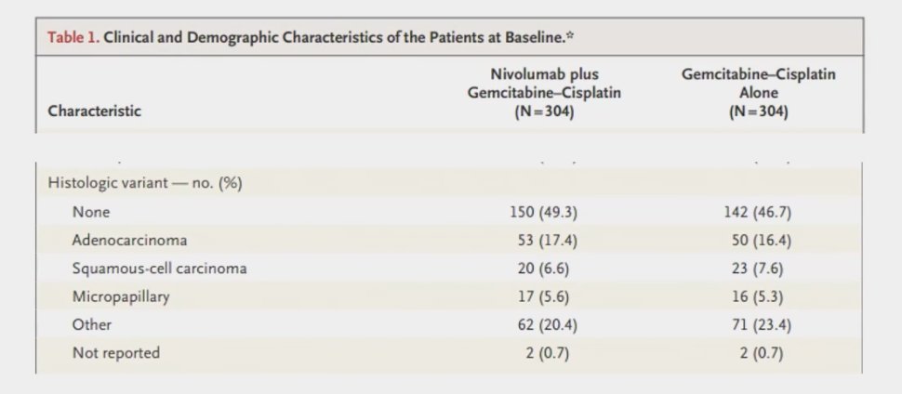Select the Characteristic column header
The width and height of the screenshot is (902, 394).
point(94,111)
